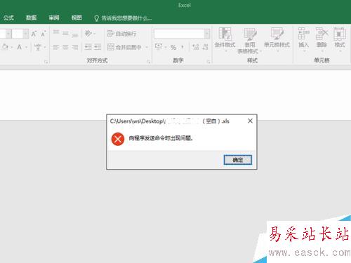Open the font name dropdown arrow
351x263 pixels.
8,34
